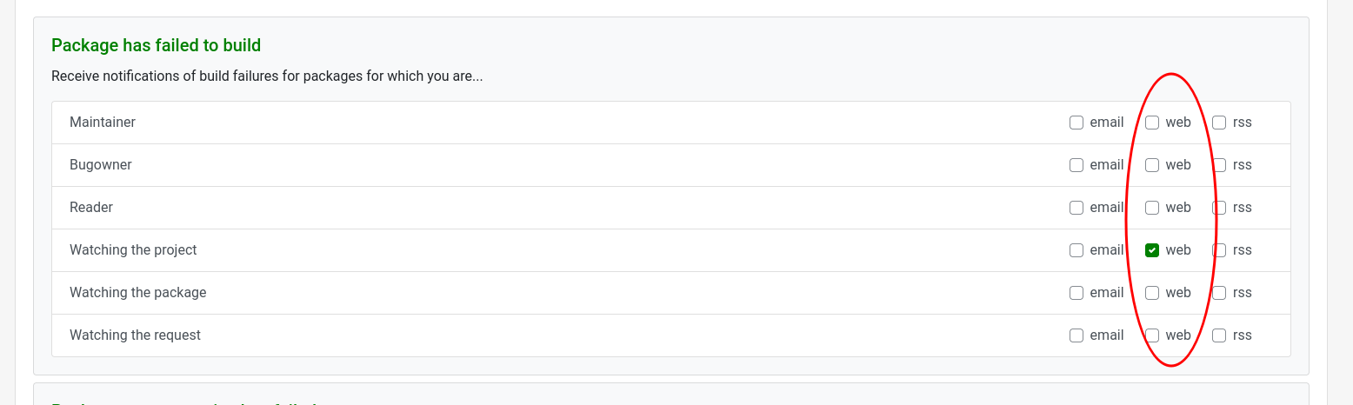1353x405 pixels.
Task: Enable email for Bugowner
Action: [x=1076, y=165]
